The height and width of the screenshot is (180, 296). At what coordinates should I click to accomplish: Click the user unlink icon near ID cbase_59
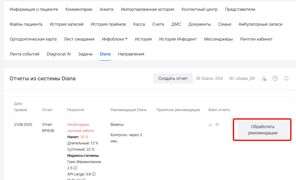(264, 78)
